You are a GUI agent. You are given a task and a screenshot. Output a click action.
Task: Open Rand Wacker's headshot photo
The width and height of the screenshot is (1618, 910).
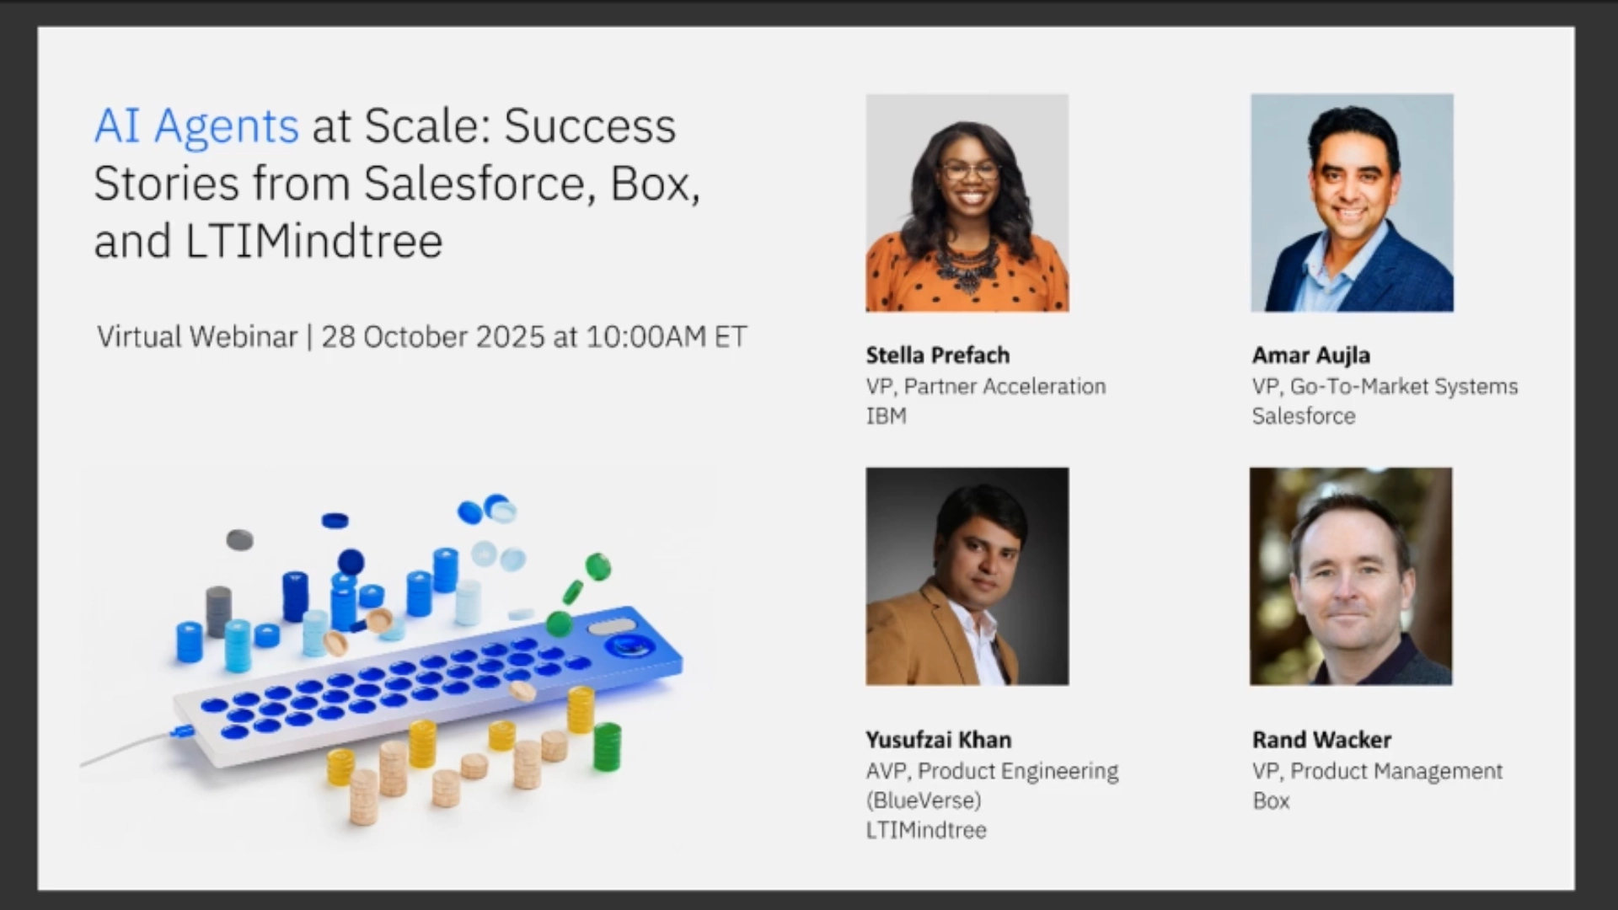coord(1350,576)
